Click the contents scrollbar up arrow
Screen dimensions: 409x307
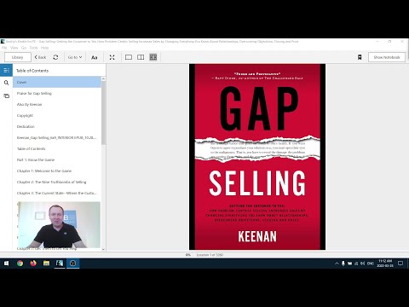[103, 78]
